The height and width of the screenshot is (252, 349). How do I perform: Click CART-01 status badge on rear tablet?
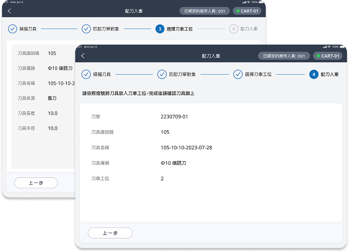click(x=247, y=11)
